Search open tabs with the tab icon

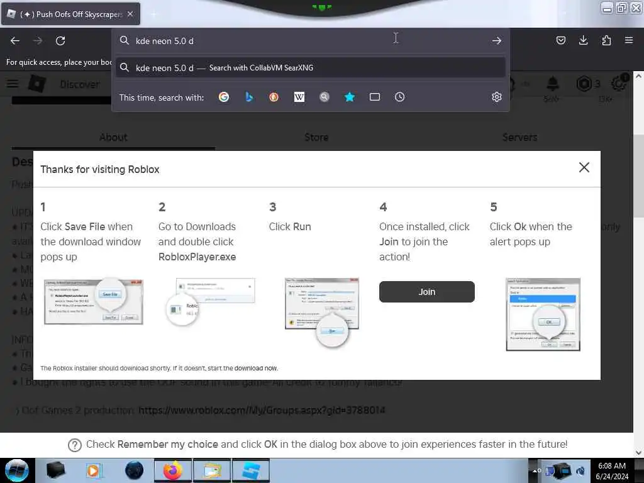click(x=375, y=97)
